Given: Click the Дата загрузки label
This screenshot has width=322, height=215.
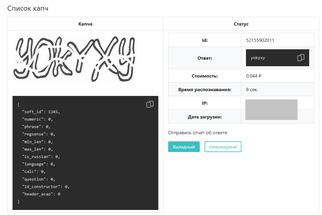Looking at the screenshot, I should pos(205,117).
